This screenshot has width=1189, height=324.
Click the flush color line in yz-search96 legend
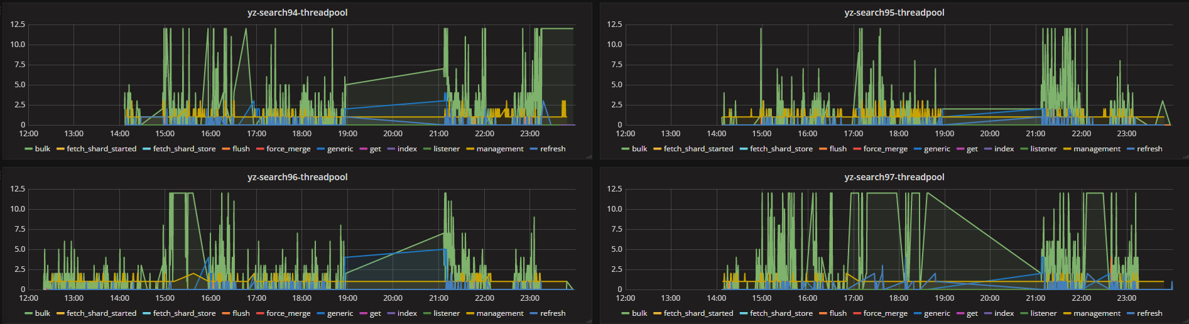coord(225,313)
